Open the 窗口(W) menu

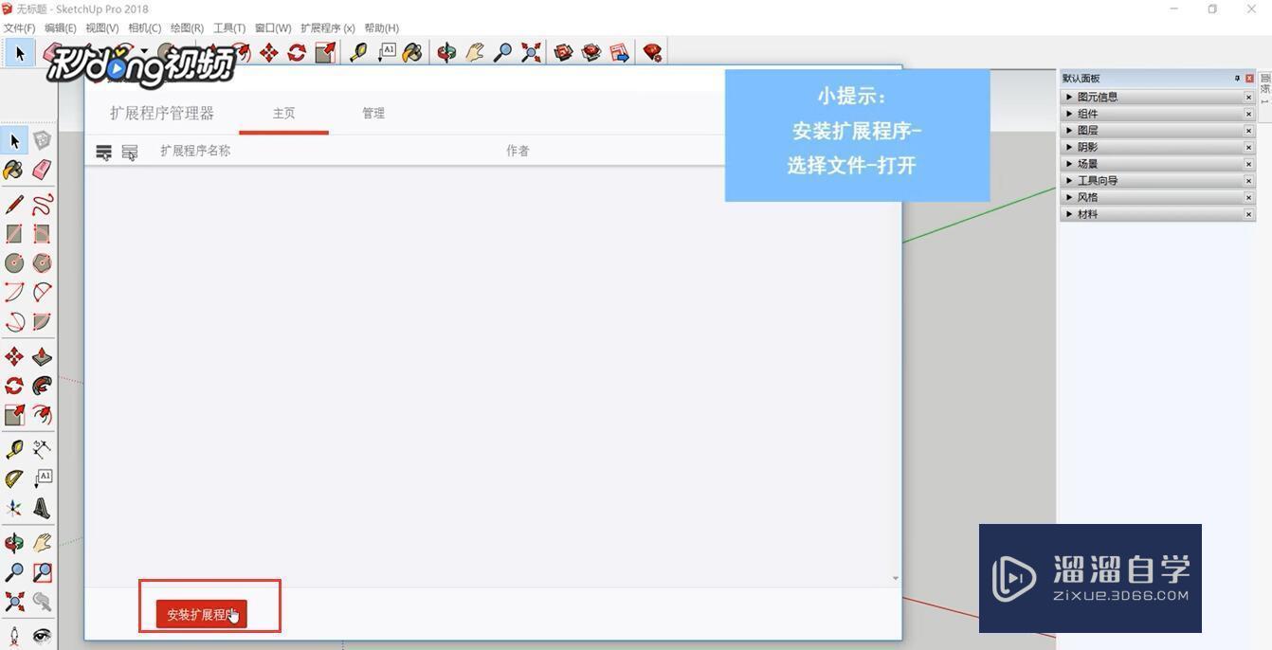pos(273,28)
